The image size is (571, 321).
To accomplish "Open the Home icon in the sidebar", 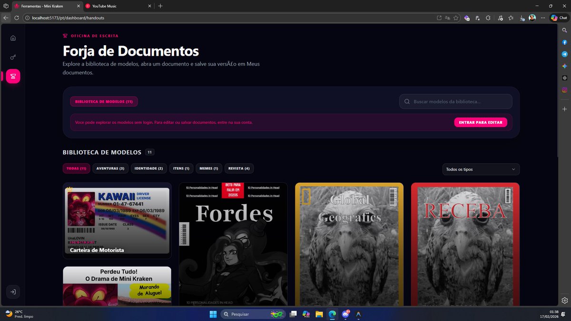I will [13, 38].
